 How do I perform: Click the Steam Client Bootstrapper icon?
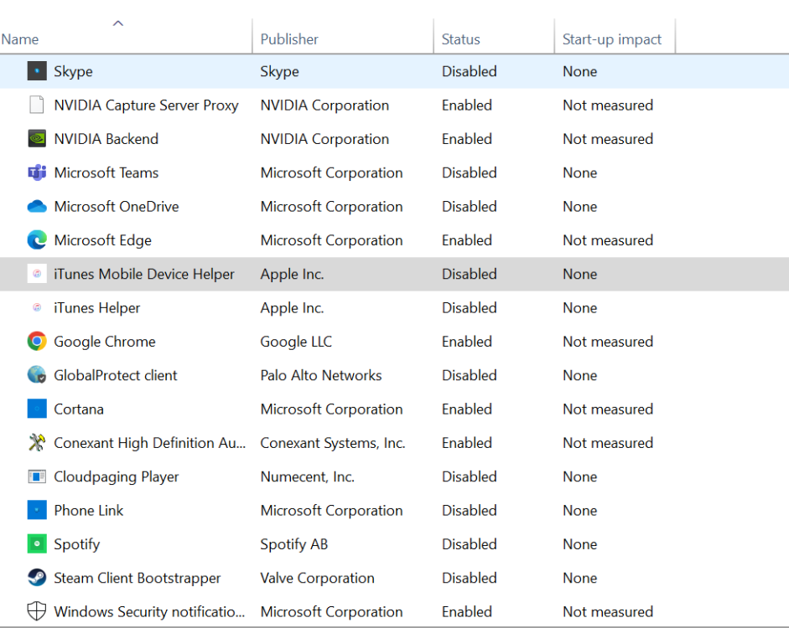click(37, 577)
